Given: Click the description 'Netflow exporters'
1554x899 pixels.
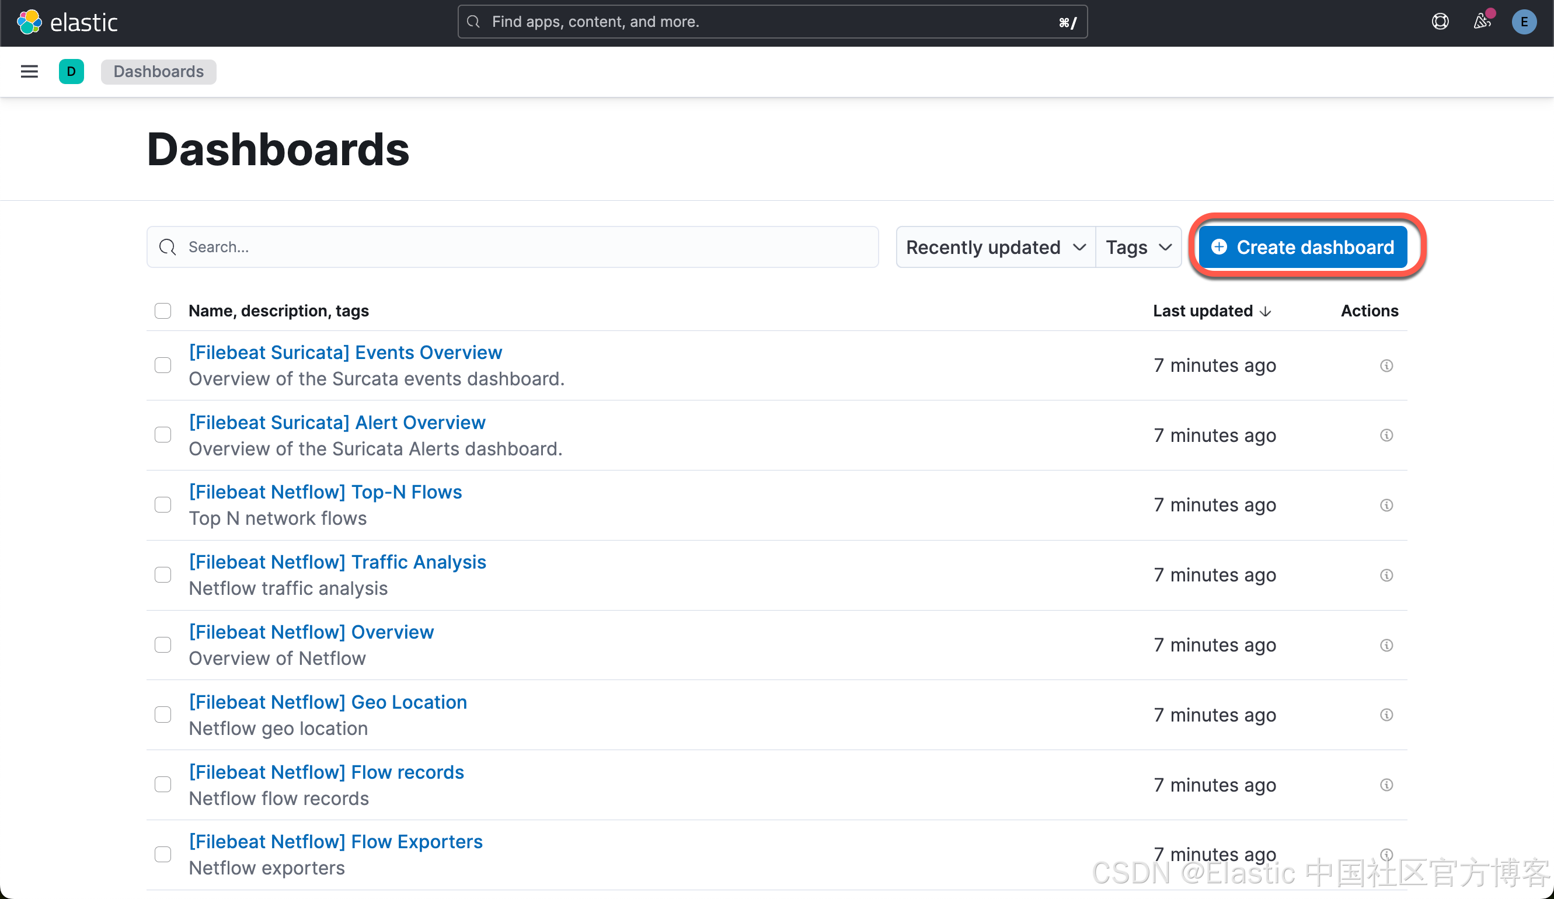Looking at the screenshot, I should [267, 868].
